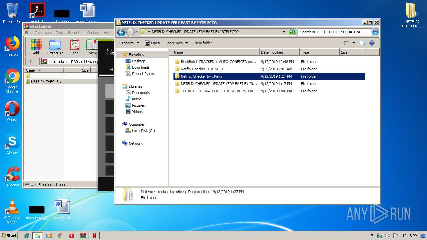Open Pictures library in navigation pane

[x=138, y=105]
